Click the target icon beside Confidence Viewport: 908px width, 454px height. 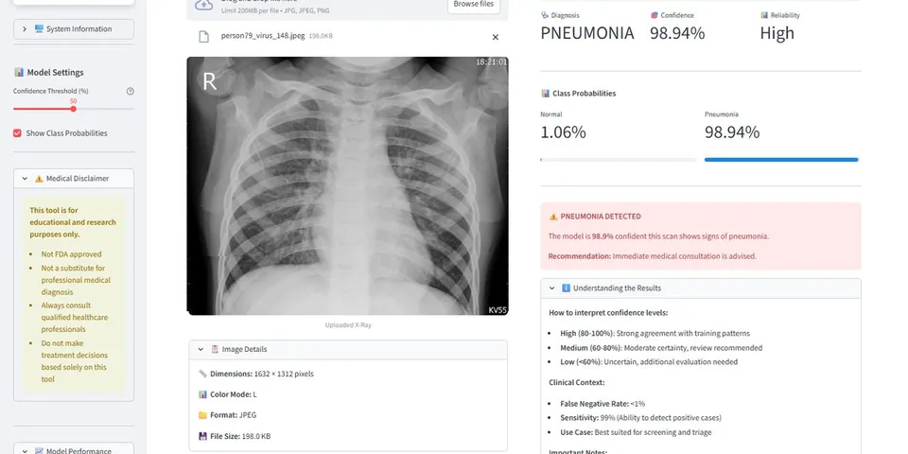pyautogui.click(x=655, y=15)
